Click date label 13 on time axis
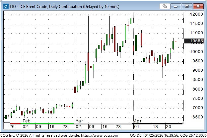Viewport: 207px width, 138px height. (x=155, y=126)
